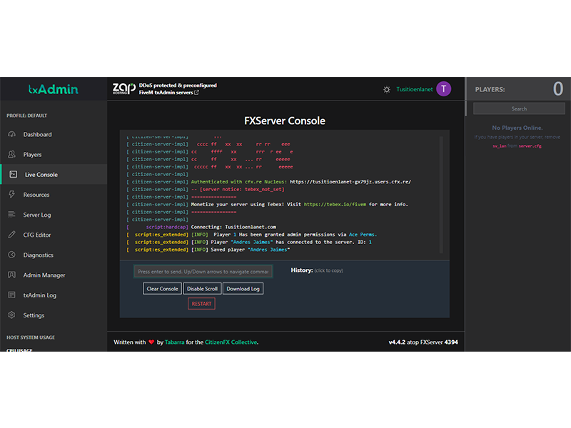Click the Dashboard gauge icon
Image resolution: width=571 pixels, height=428 pixels.
[11, 134]
